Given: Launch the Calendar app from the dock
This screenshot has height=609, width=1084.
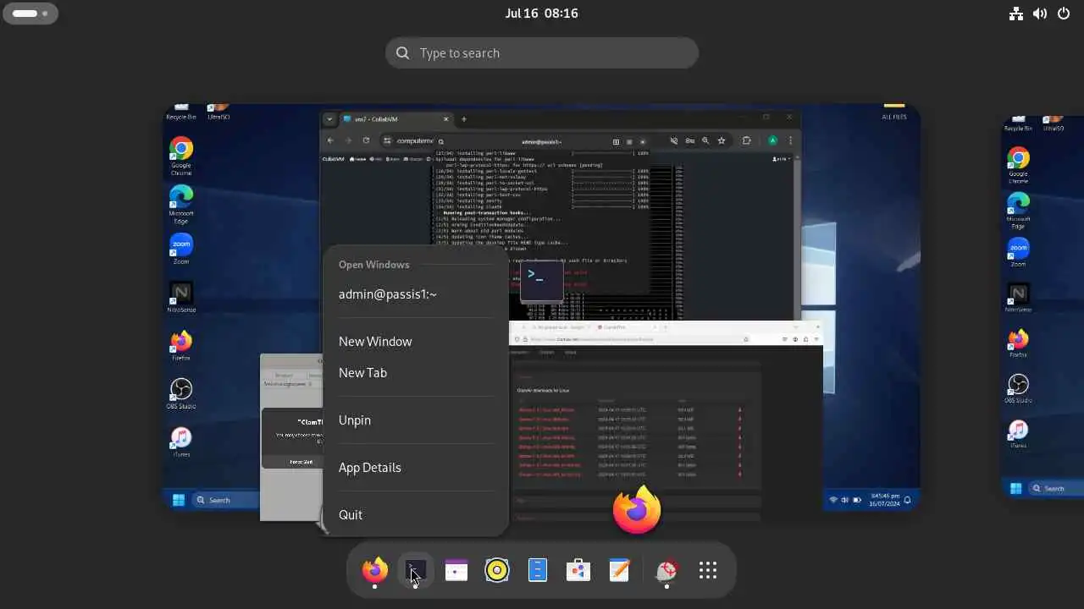Looking at the screenshot, I should tap(456, 571).
